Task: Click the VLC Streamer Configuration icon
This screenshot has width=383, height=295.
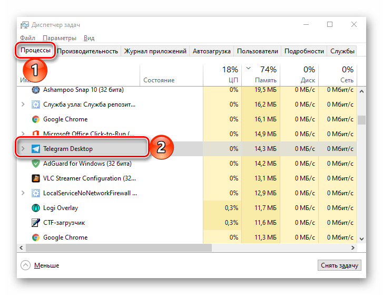Action: point(36,178)
